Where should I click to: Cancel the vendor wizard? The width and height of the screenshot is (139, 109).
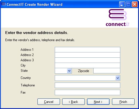click(49, 102)
